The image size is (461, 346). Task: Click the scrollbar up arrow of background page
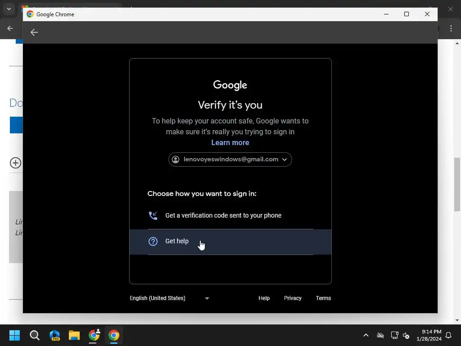[x=457, y=43]
